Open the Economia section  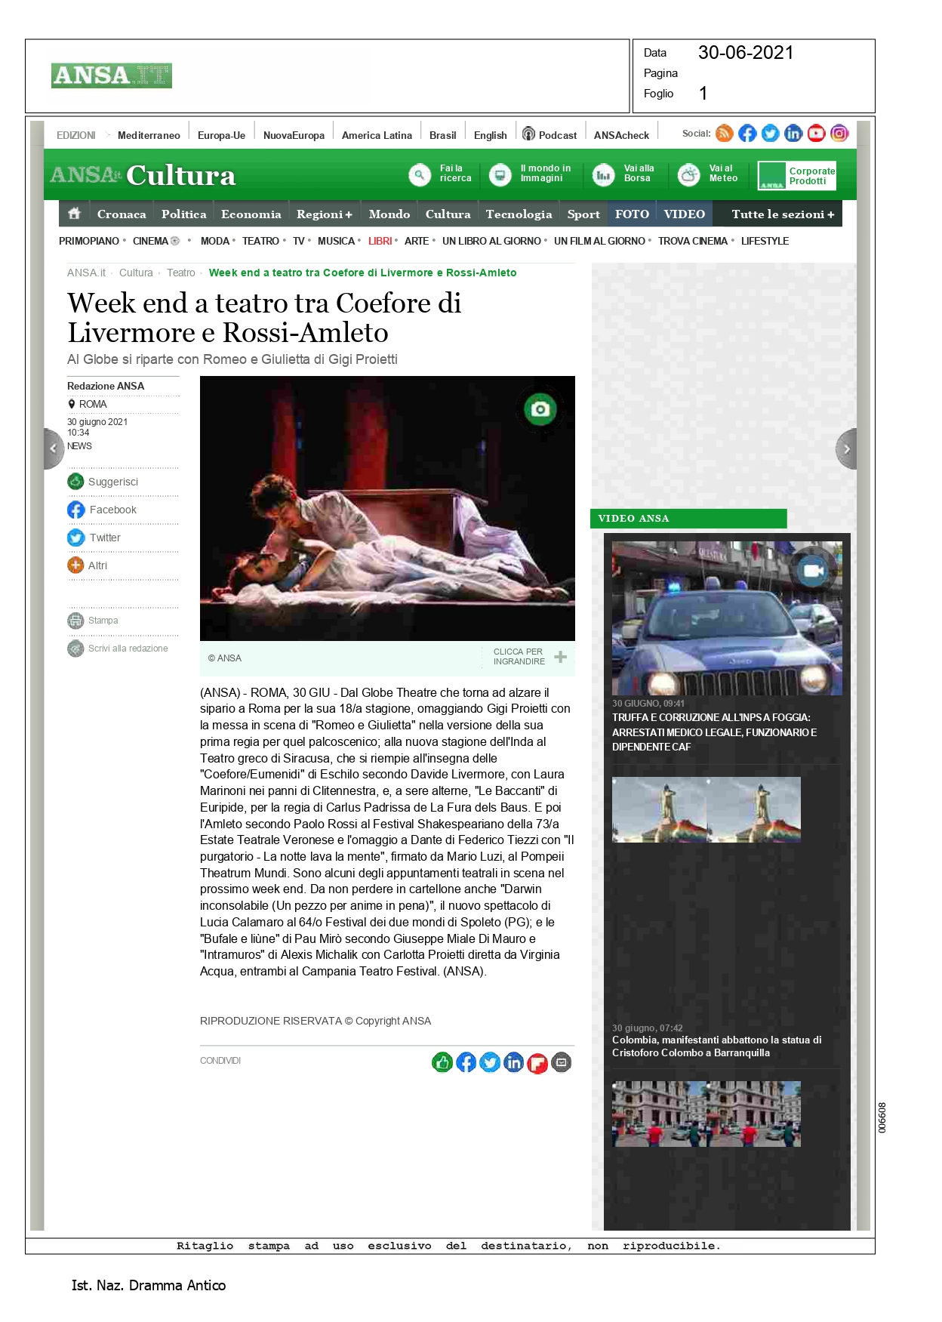pyautogui.click(x=251, y=214)
